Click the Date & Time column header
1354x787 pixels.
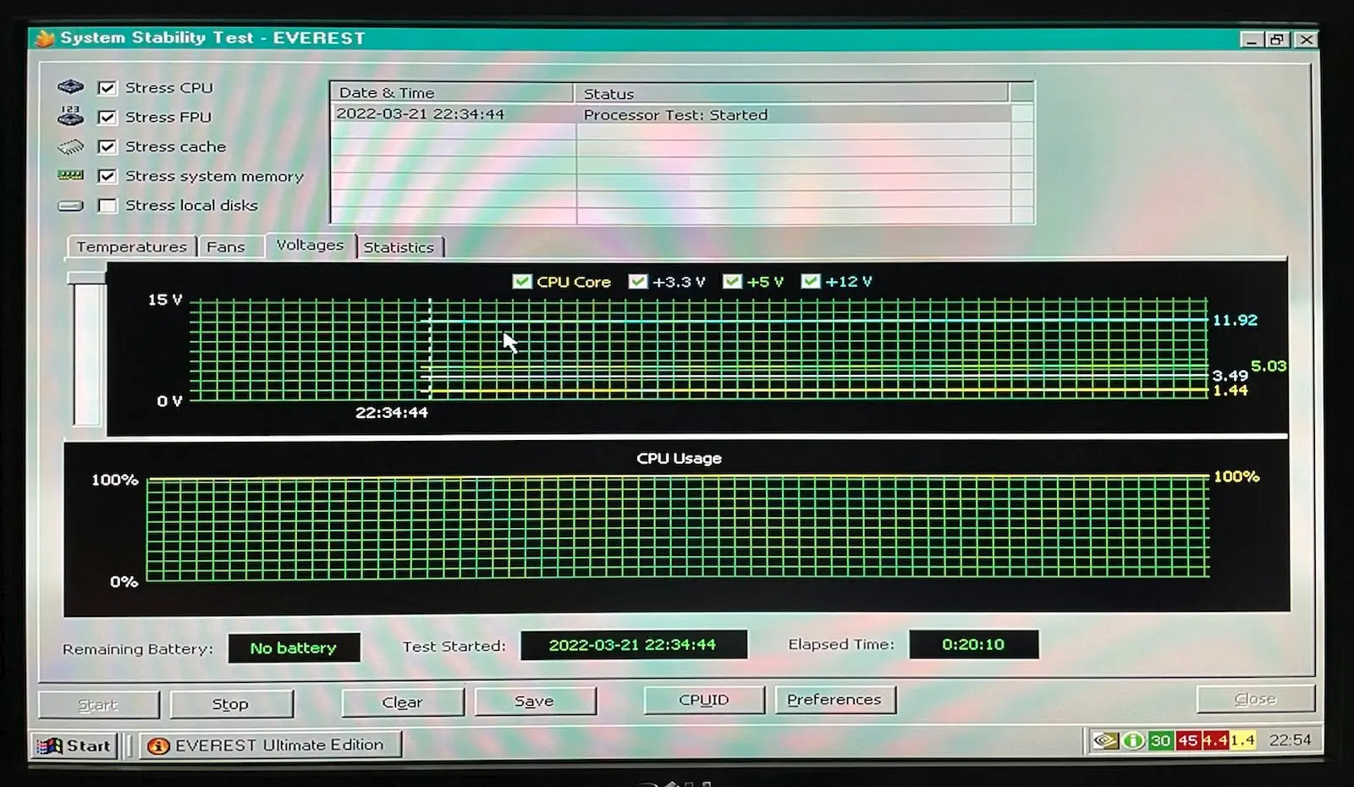[x=452, y=93]
